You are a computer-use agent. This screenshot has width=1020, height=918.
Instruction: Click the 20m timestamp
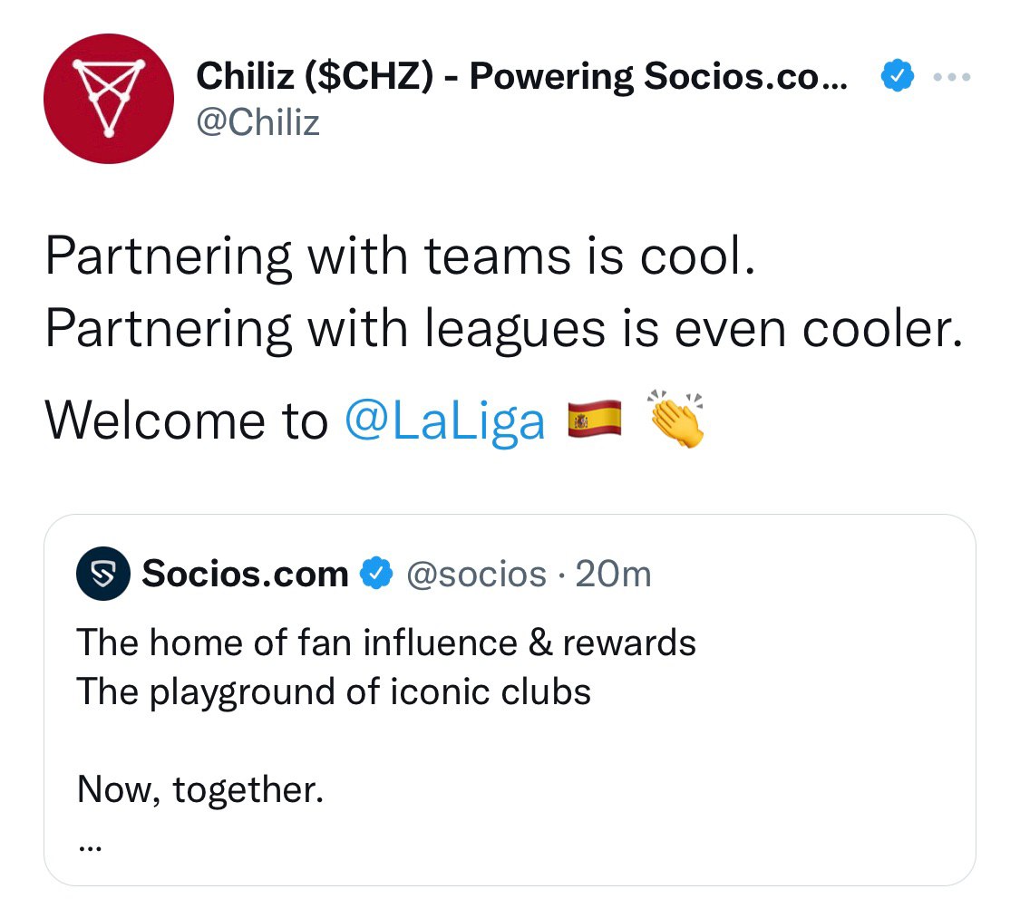point(614,574)
